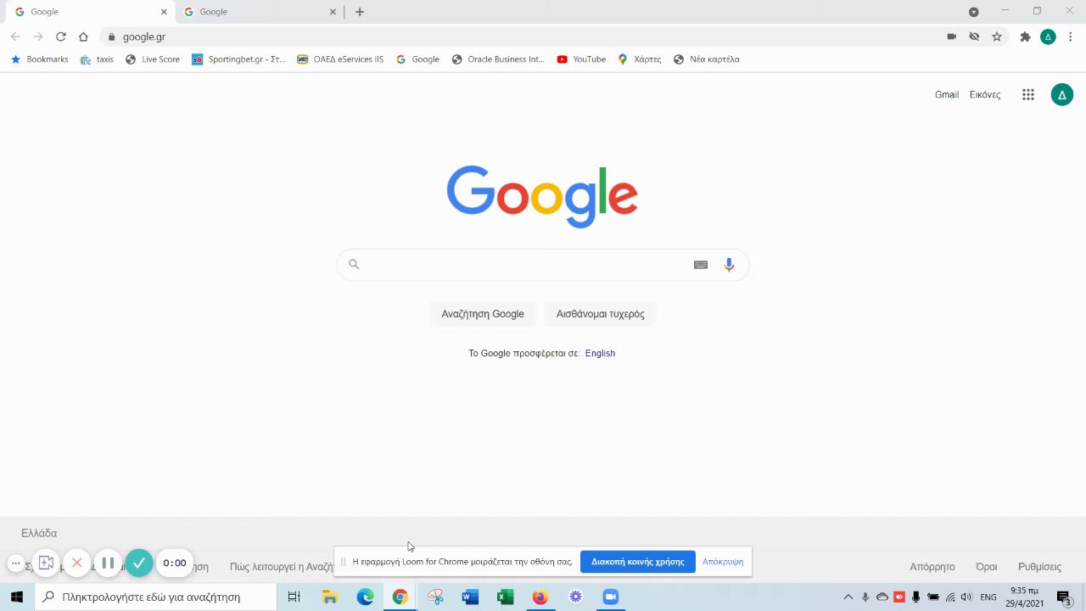The image size is (1086, 611).
Task: Open Loom more options ellipsis
Action: pyautogui.click(x=15, y=563)
